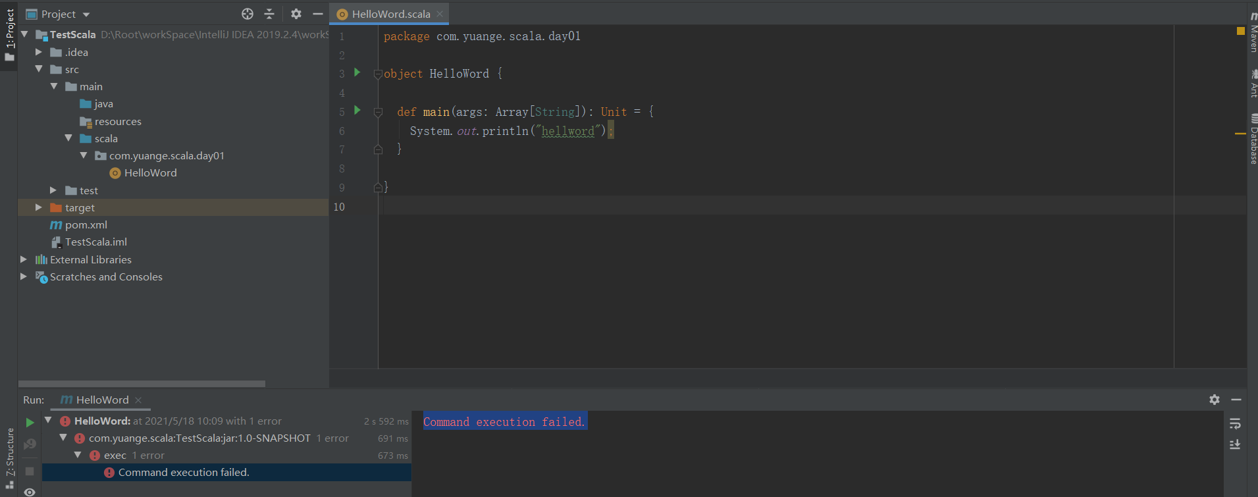
Task: Open Run panel settings gear
Action: point(1215,400)
